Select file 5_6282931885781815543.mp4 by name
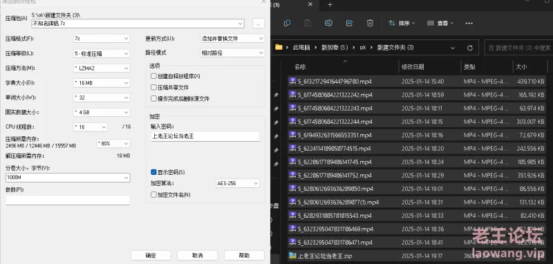The image size is (553, 264). [335, 216]
